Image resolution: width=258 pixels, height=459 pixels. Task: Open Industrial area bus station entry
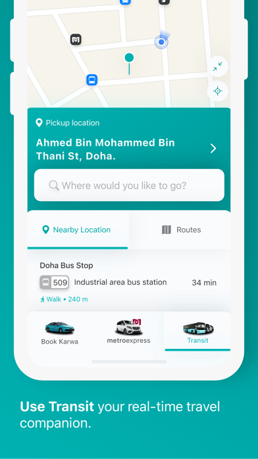[x=120, y=282]
